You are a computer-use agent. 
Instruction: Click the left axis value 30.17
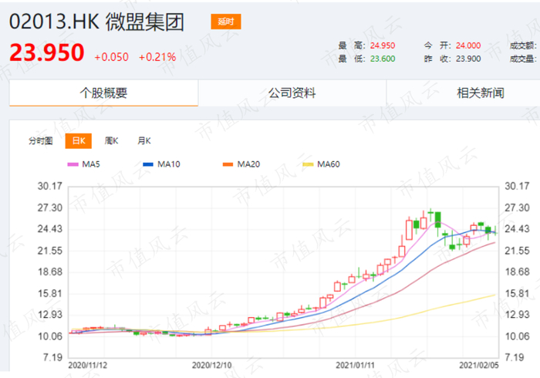tap(50, 186)
